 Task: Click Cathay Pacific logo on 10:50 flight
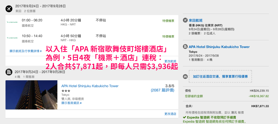coord(12,38)
